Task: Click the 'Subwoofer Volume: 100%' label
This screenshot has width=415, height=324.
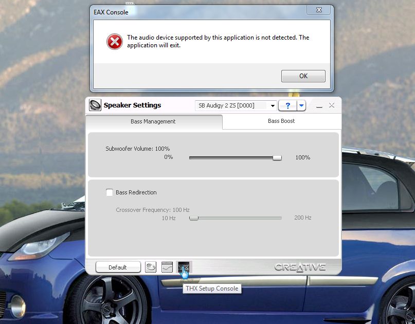Action: pyautogui.click(x=138, y=149)
